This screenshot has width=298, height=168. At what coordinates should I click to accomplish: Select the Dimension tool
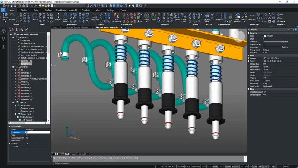click(252, 17)
